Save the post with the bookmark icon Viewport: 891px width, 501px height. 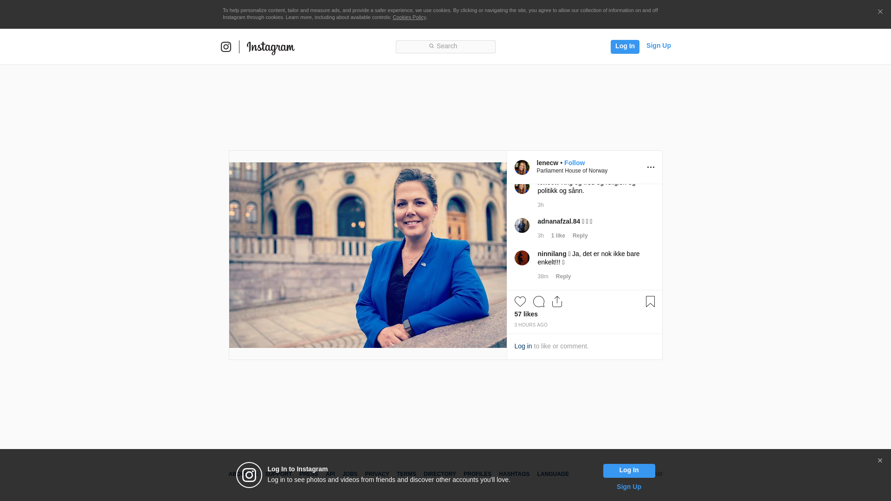coord(650,302)
